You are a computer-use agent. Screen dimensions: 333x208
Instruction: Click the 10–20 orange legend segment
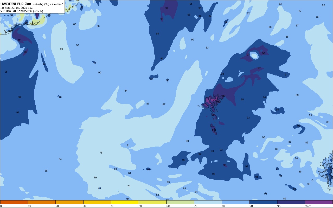pos(42,202)
